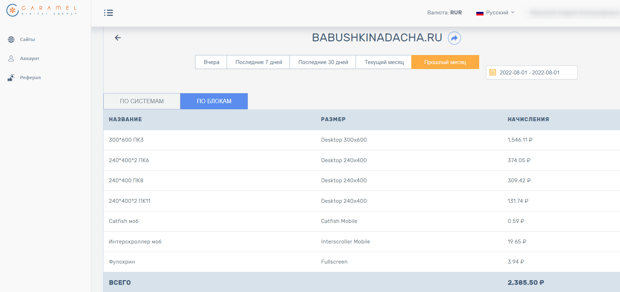This screenshot has width=620, height=292.
Task: Click the 309.42 ₽ earnings value
Action: click(x=519, y=181)
